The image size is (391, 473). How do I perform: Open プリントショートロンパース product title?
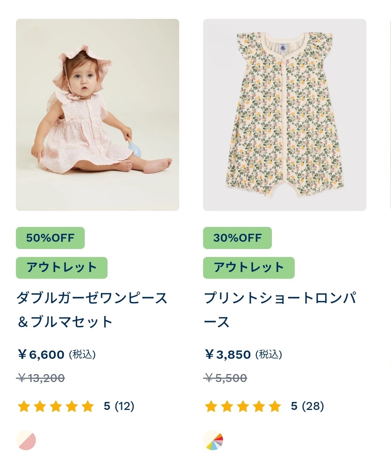(280, 310)
